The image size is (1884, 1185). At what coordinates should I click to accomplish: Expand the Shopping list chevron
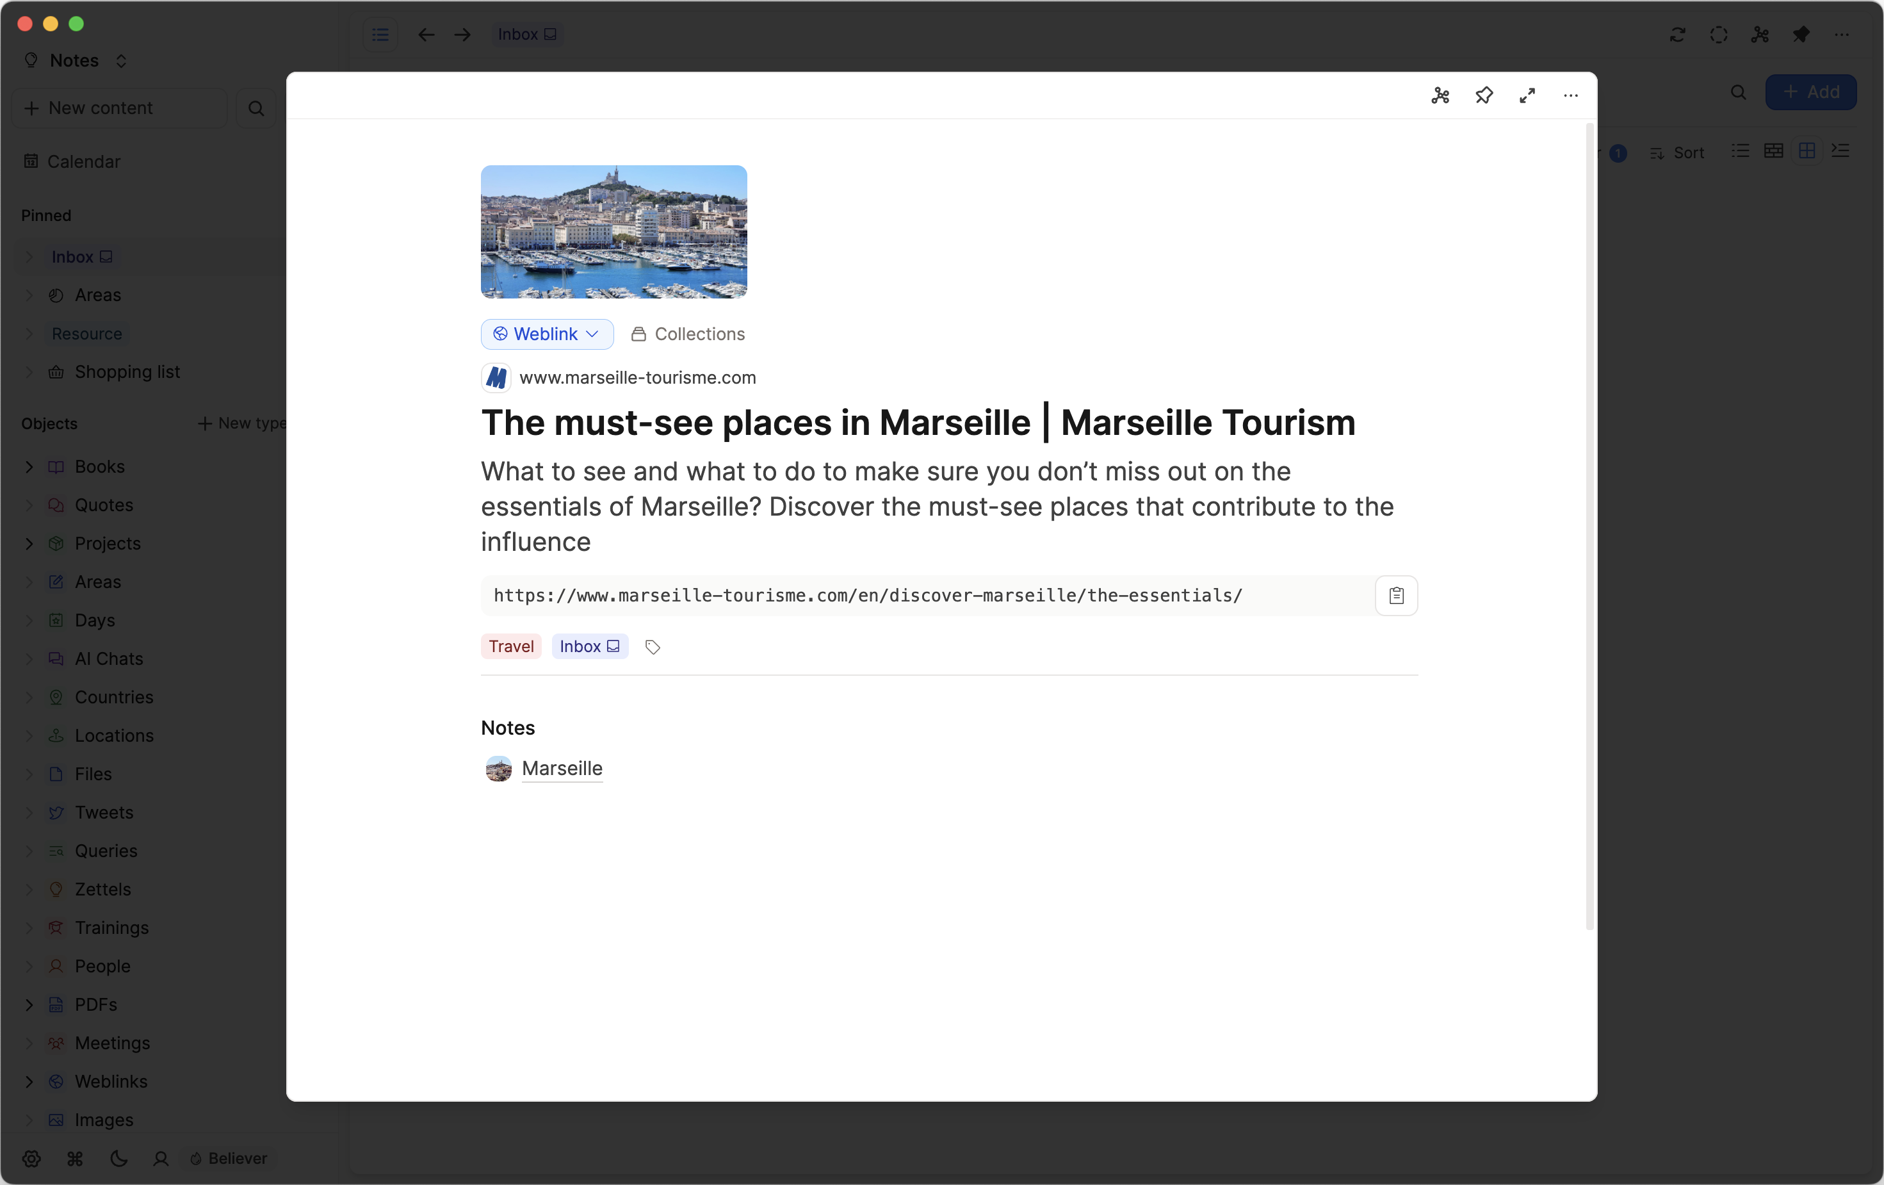pyautogui.click(x=29, y=372)
